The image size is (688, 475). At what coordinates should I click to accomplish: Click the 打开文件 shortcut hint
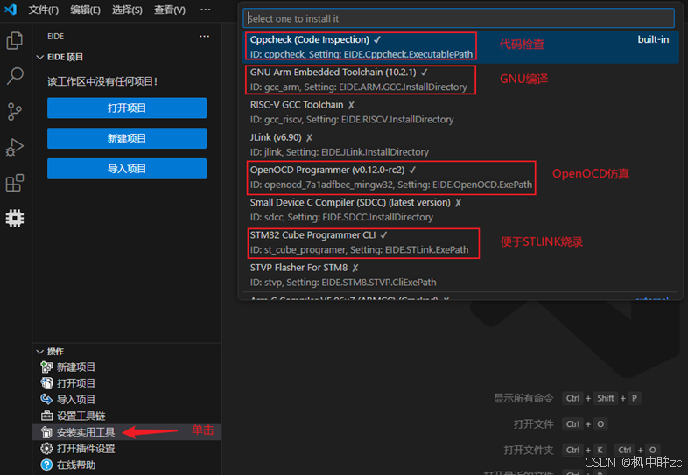point(560,424)
